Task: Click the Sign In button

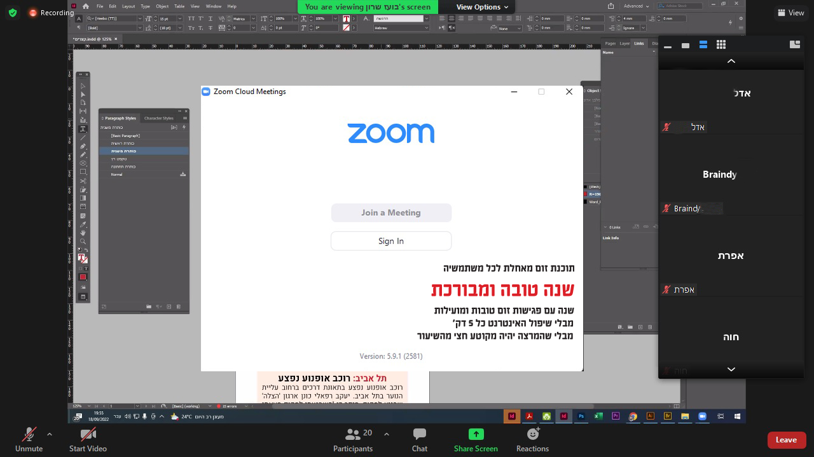Action: pos(391,241)
